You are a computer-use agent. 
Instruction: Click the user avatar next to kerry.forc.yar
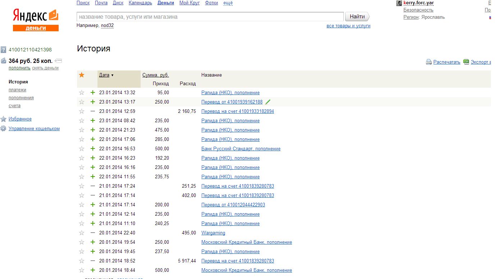coord(399,3)
